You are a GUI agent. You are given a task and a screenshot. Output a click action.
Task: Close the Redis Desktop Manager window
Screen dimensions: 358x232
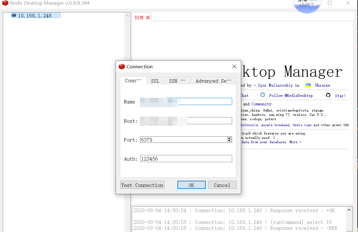coord(348,3)
